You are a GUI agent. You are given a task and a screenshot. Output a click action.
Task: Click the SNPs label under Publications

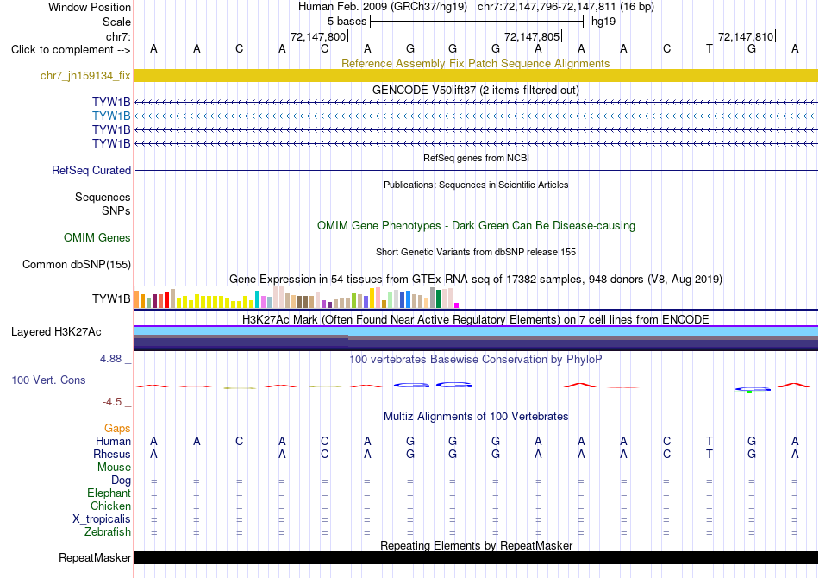point(116,211)
